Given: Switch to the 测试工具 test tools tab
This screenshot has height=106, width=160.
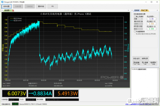Looking at the screenshot, I should pos(144,10).
